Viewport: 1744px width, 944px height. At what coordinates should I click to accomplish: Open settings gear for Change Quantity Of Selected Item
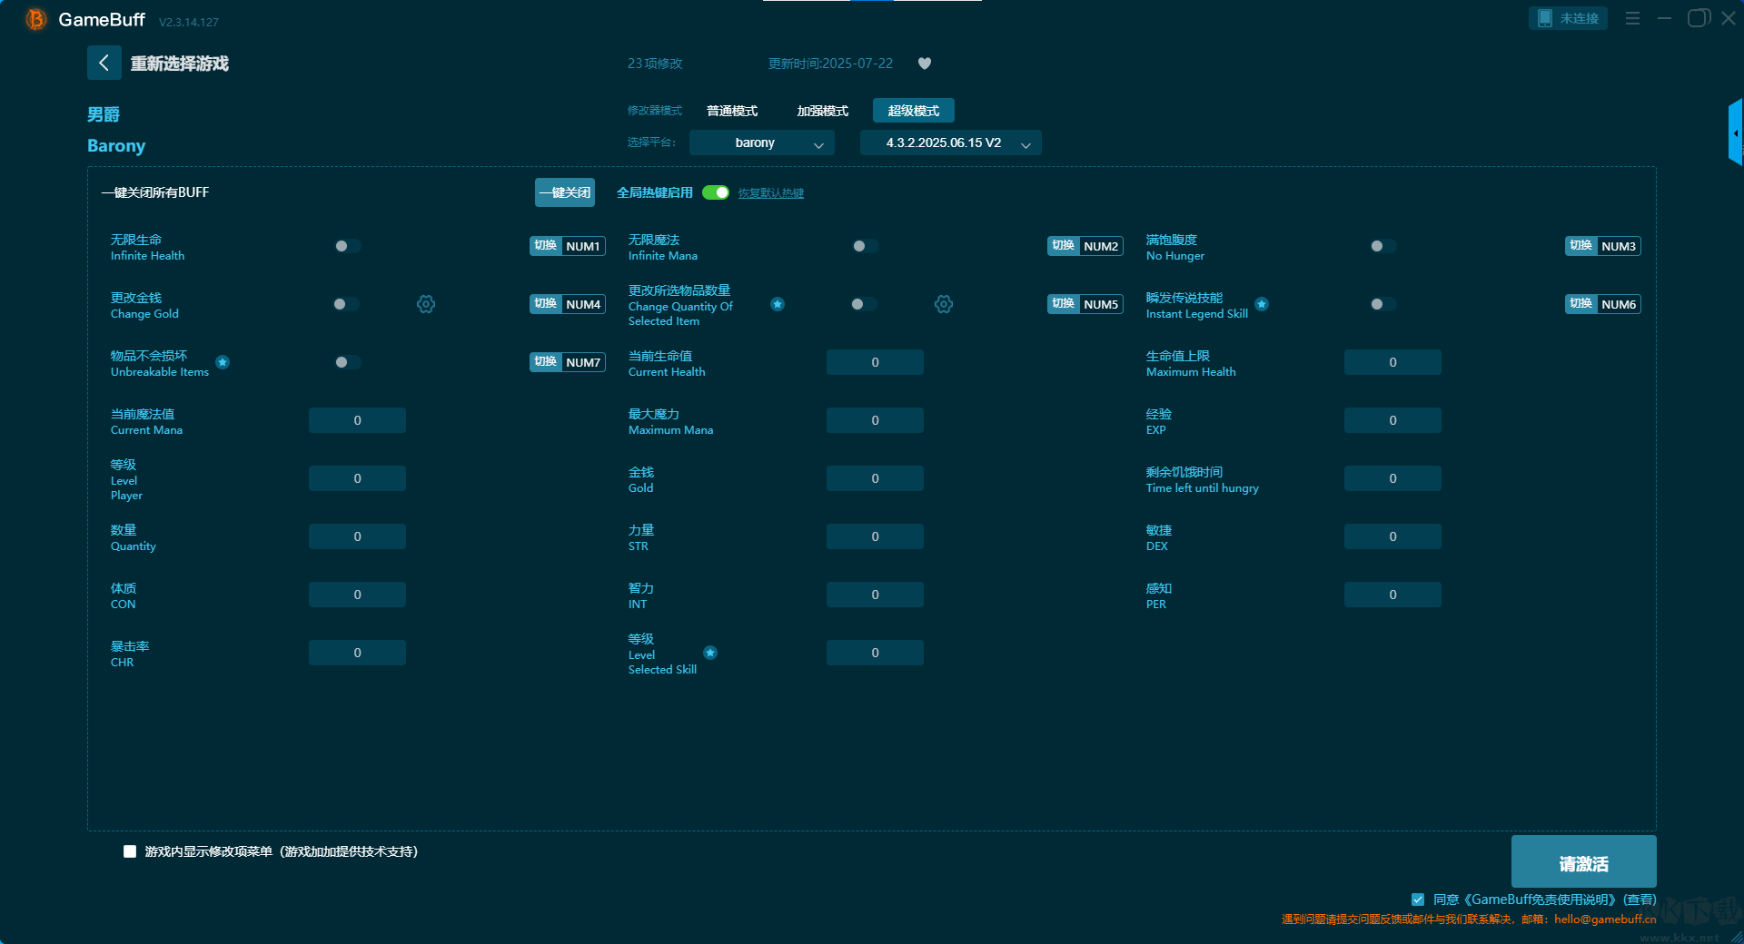[944, 304]
